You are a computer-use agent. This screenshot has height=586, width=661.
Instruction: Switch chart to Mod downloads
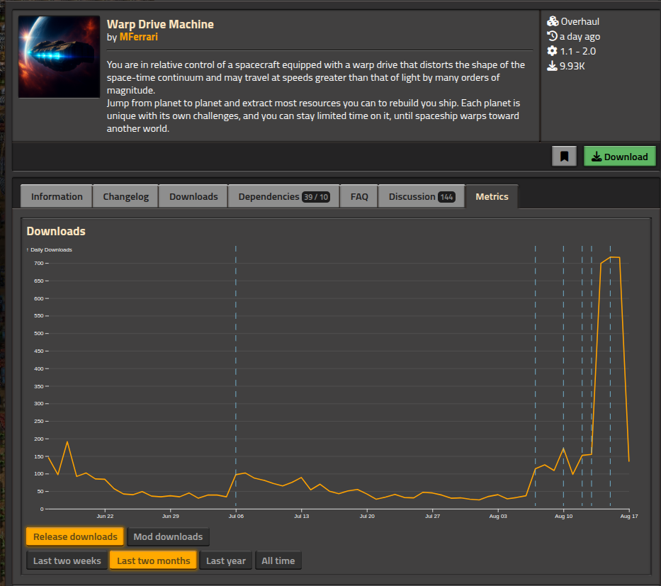[x=168, y=536]
